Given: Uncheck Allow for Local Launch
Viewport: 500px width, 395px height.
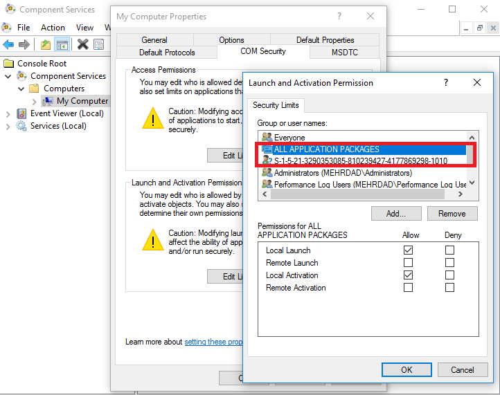Looking at the screenshot, I should (x=408, y=250).
